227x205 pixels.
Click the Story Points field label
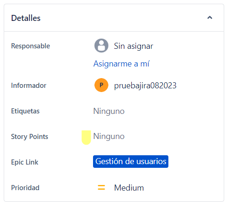coord(30,137)
